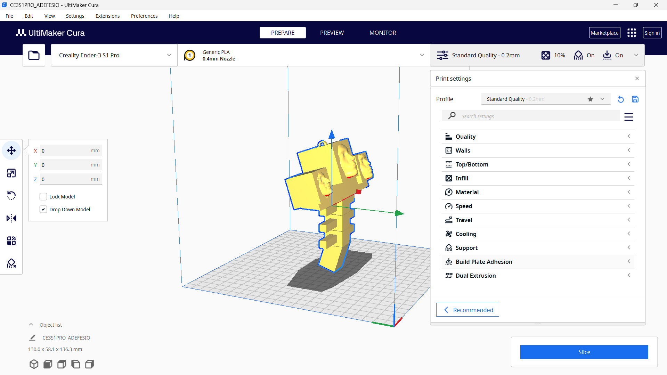Click extruder 1 material icon

click(x=190, y=55)
